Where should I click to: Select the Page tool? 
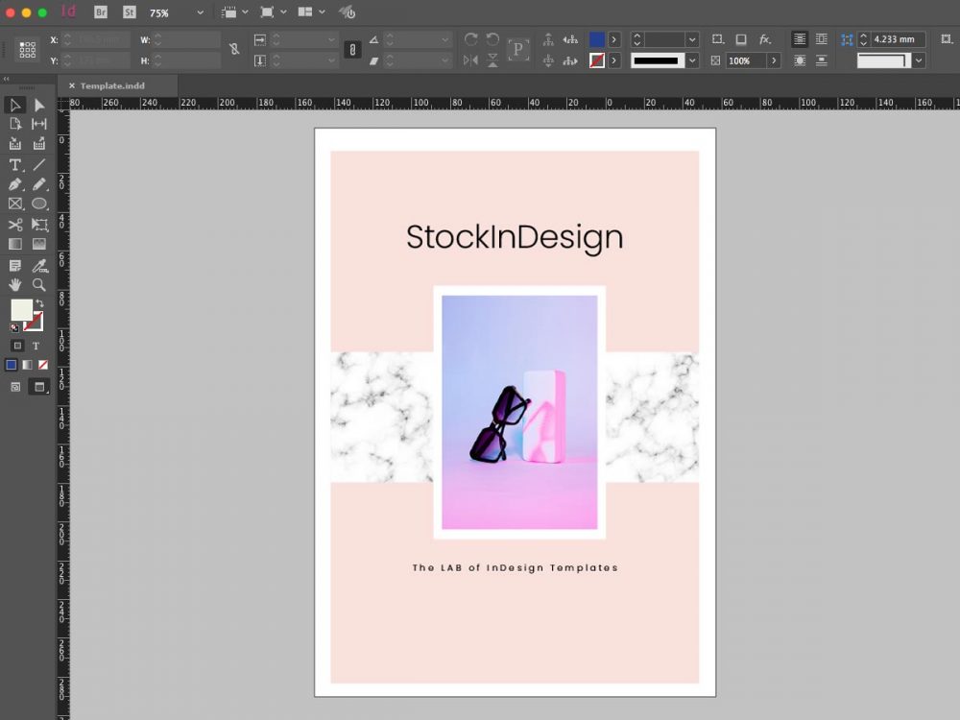[15, 124]
